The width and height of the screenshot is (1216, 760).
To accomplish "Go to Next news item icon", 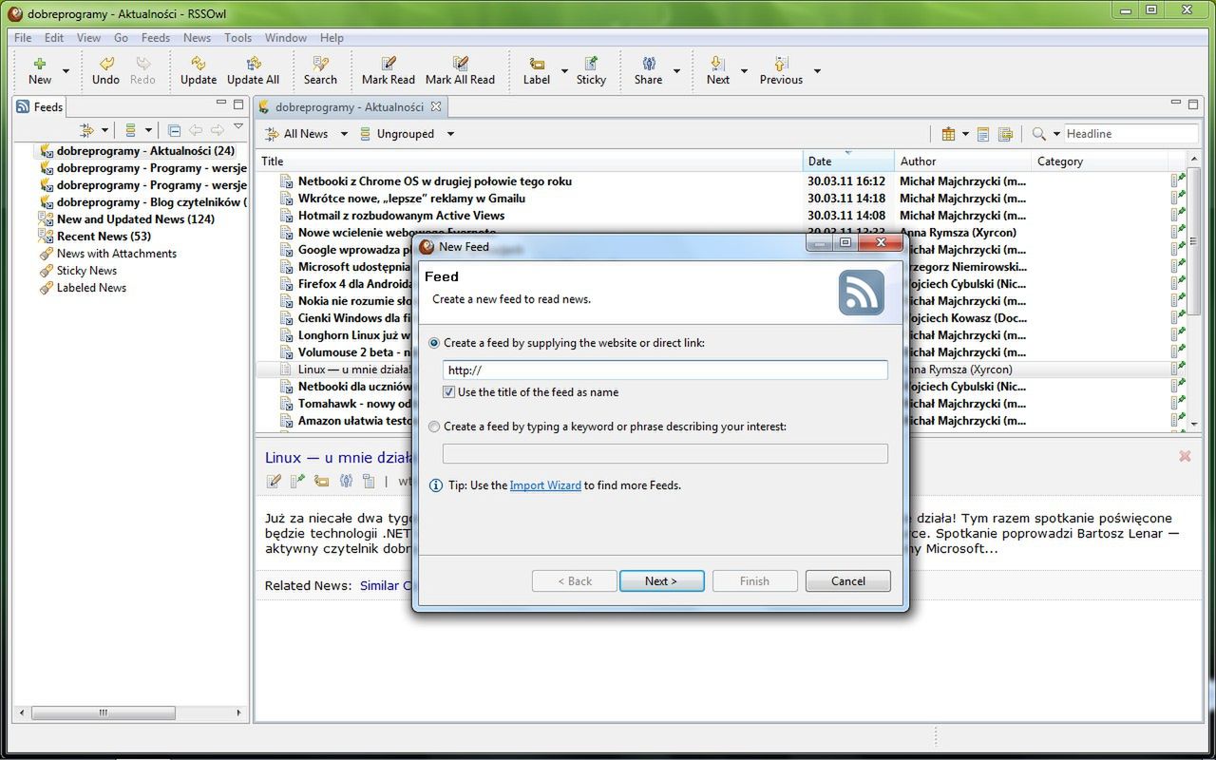I will pos(718,65).
